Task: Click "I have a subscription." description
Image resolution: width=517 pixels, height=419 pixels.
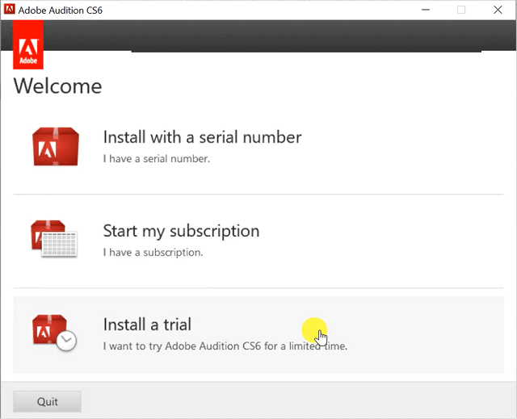Action: pos(153,253)
